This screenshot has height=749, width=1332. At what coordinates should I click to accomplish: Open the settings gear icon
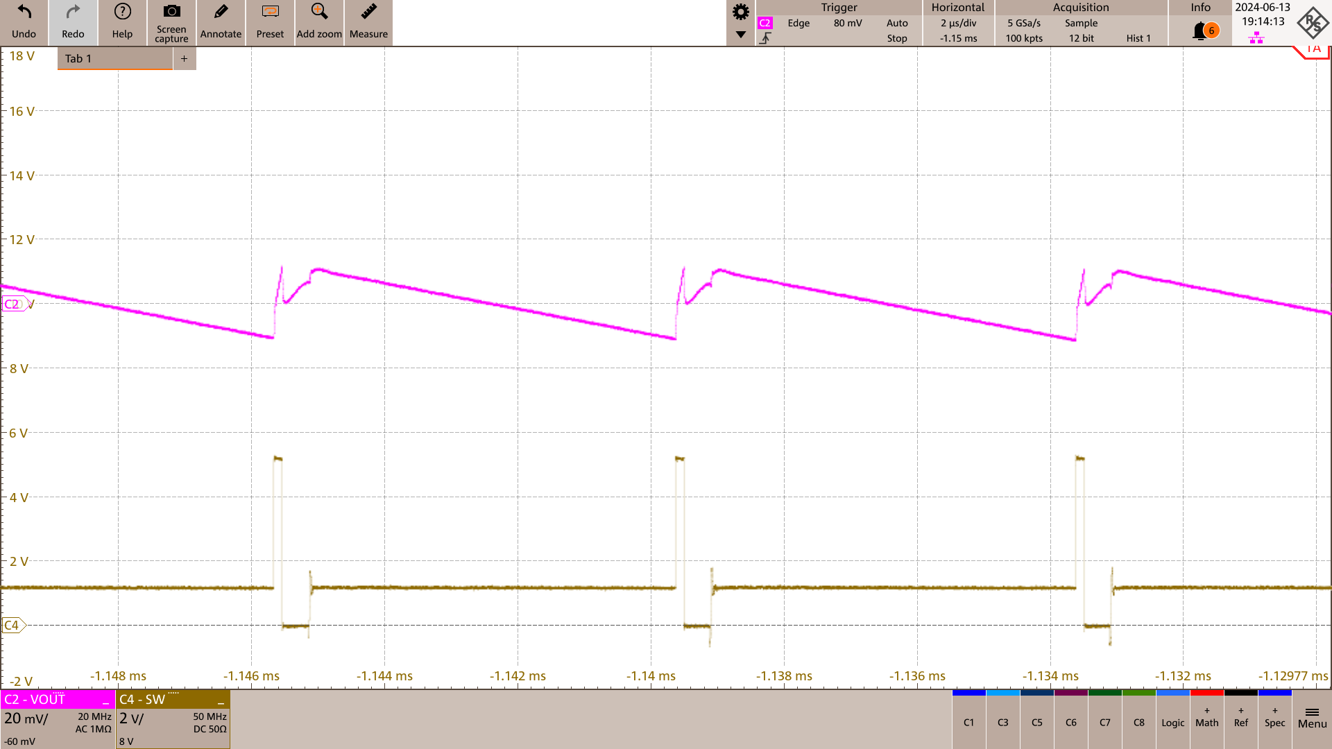(741, 12)
